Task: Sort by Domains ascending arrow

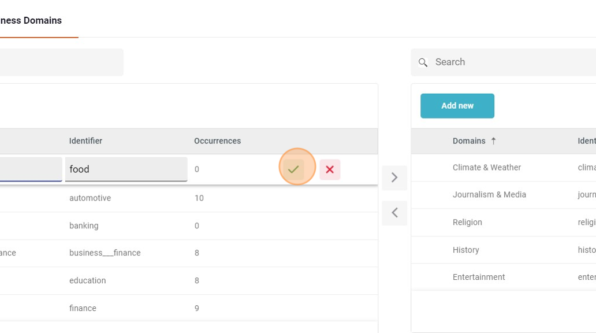Action: pyautogui.click(x=494, y=141)
